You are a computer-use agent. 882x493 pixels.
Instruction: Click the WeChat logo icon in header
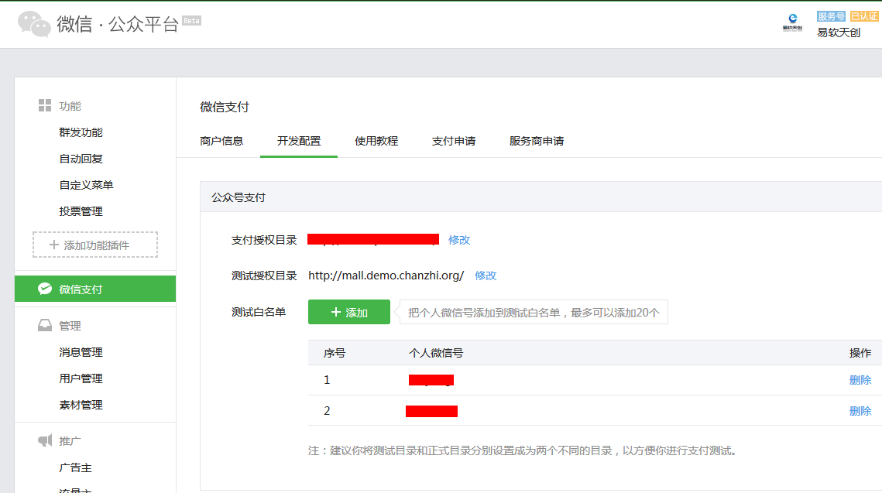(x=34, y=24)
